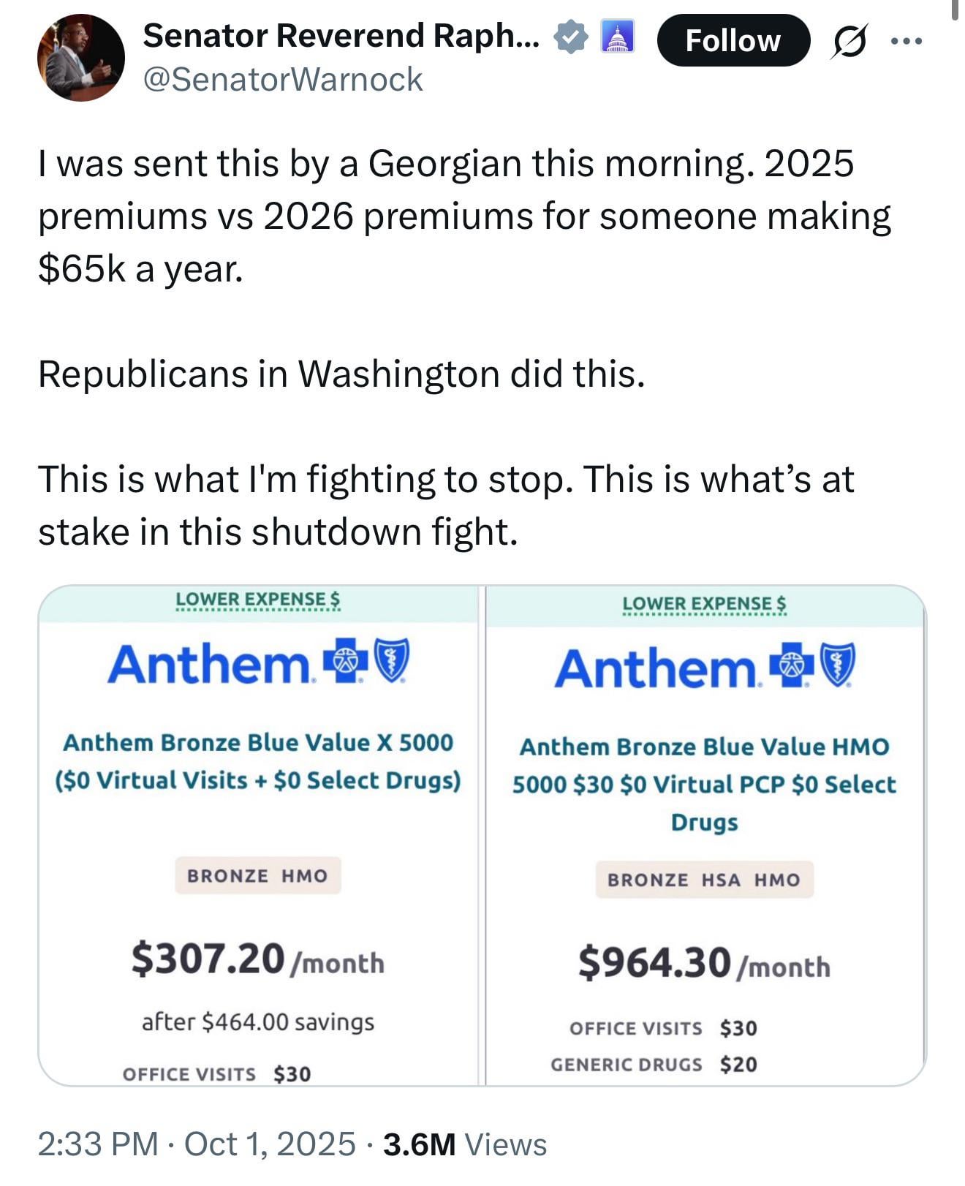
Task: Click the Senator Reverend Raph... display name
Action: 341,36
